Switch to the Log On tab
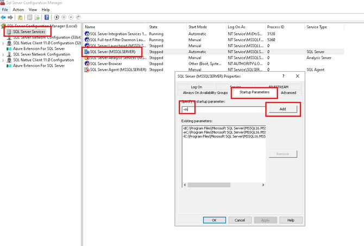 point(197,87)
